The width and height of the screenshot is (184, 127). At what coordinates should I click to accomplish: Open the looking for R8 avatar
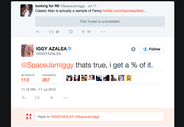pyautogui.click(x=27, y=10)
